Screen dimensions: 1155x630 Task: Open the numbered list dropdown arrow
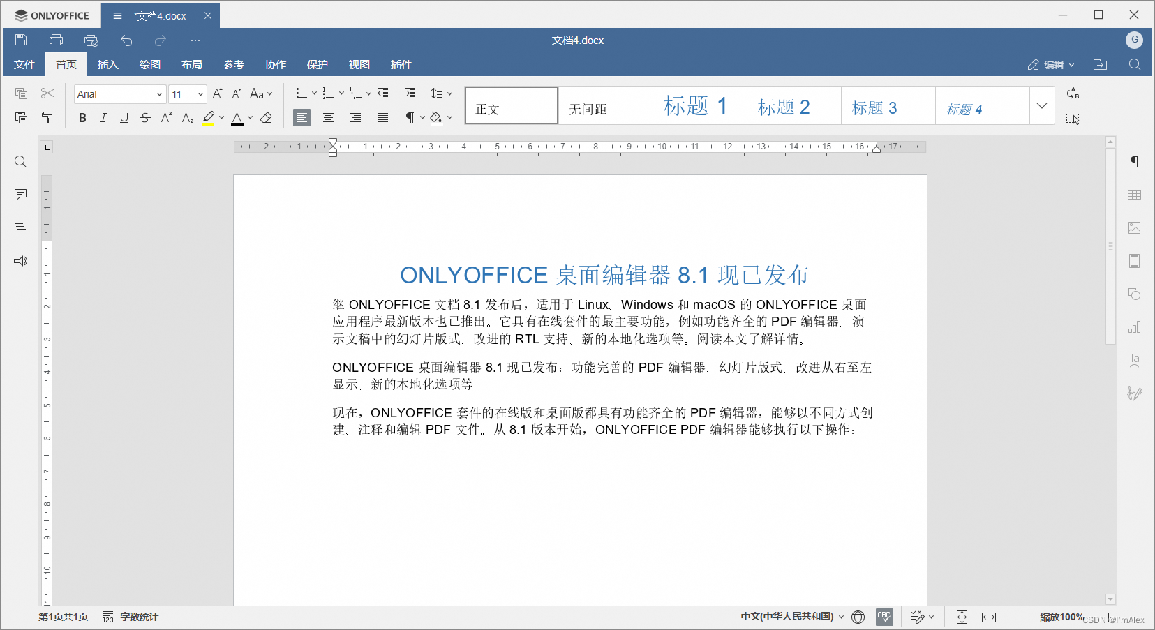(341, 93)
